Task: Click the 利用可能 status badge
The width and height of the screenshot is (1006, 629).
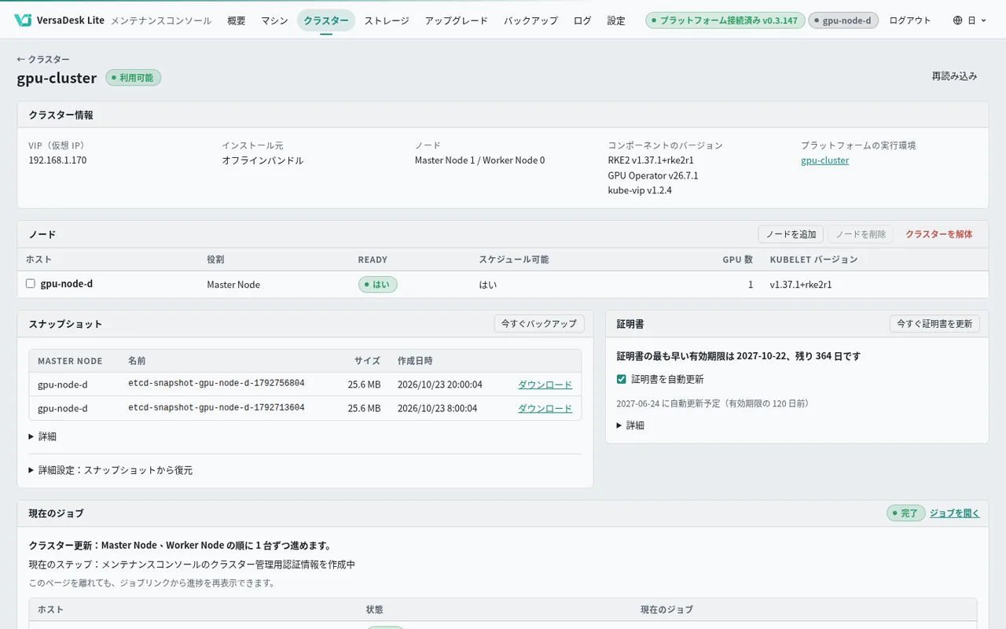Action: (x=133, y=78)
